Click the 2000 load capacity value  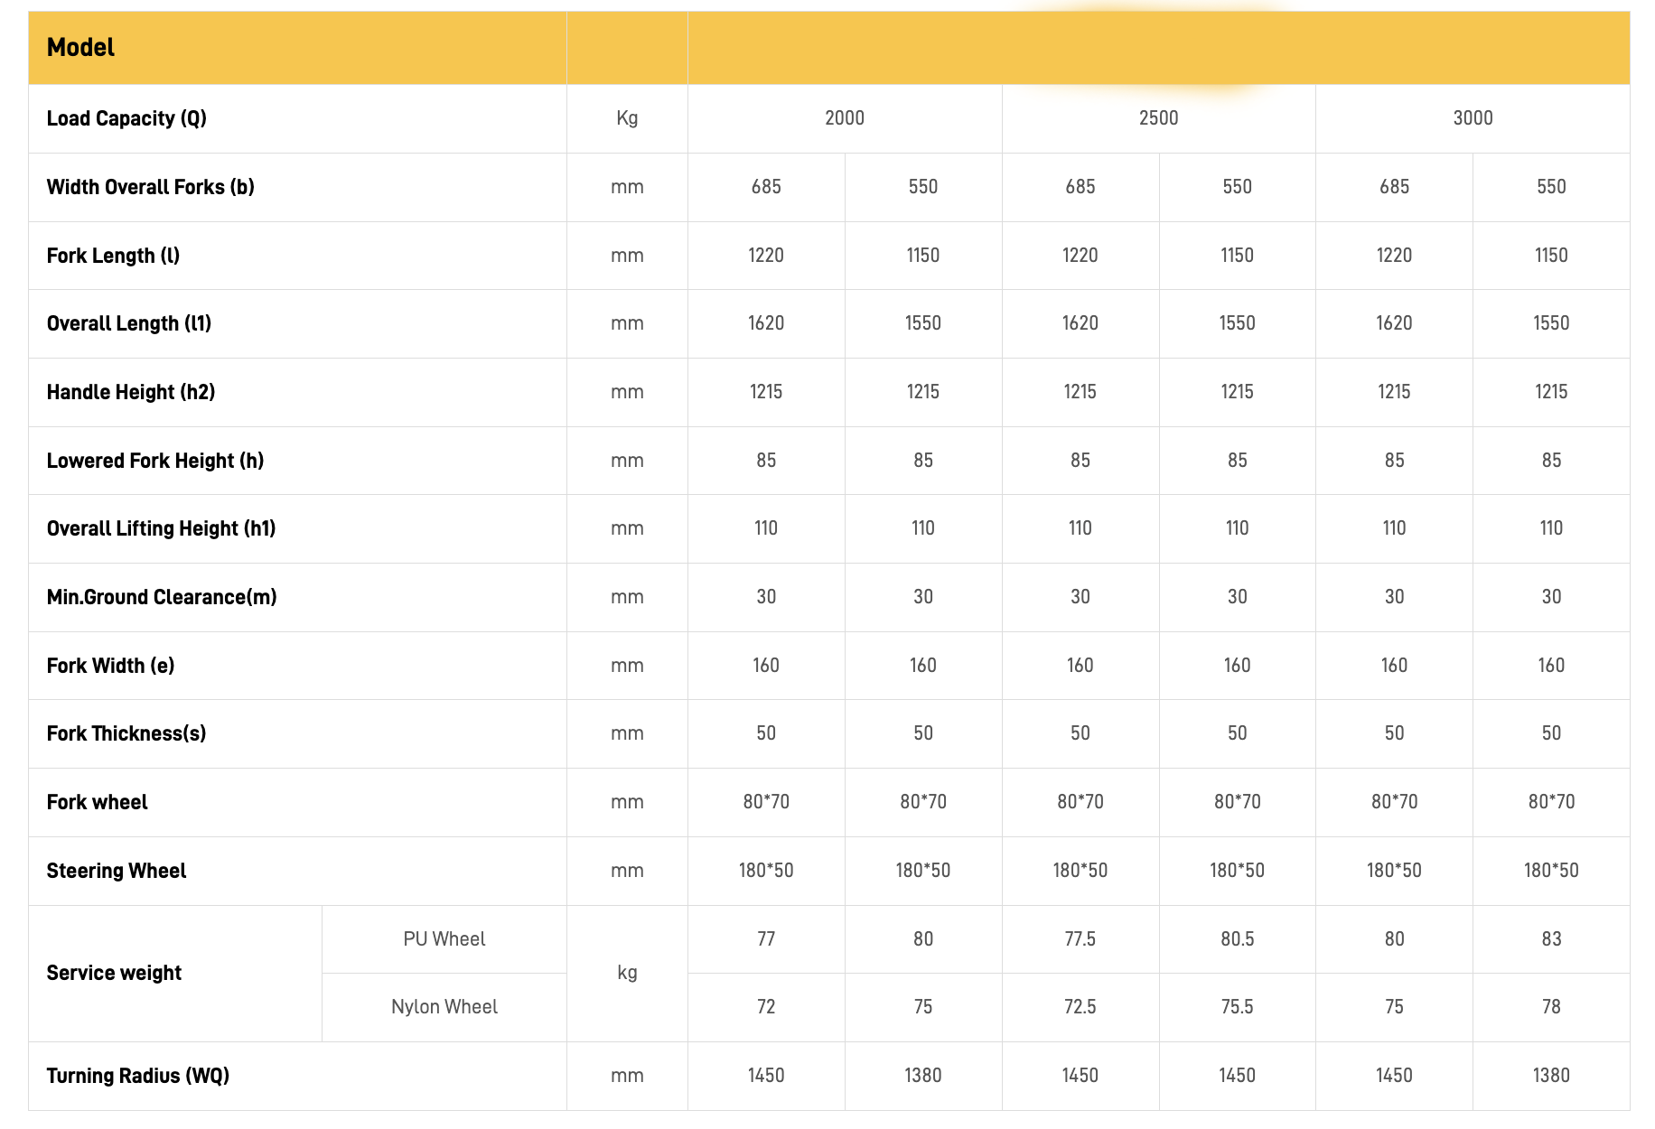(x=844, y=118)
